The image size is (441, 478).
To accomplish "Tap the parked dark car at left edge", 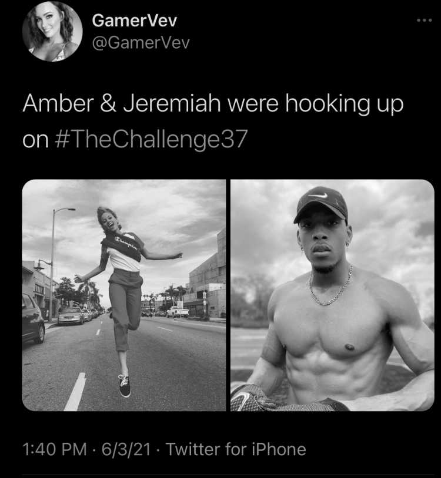I will (34, 318).
